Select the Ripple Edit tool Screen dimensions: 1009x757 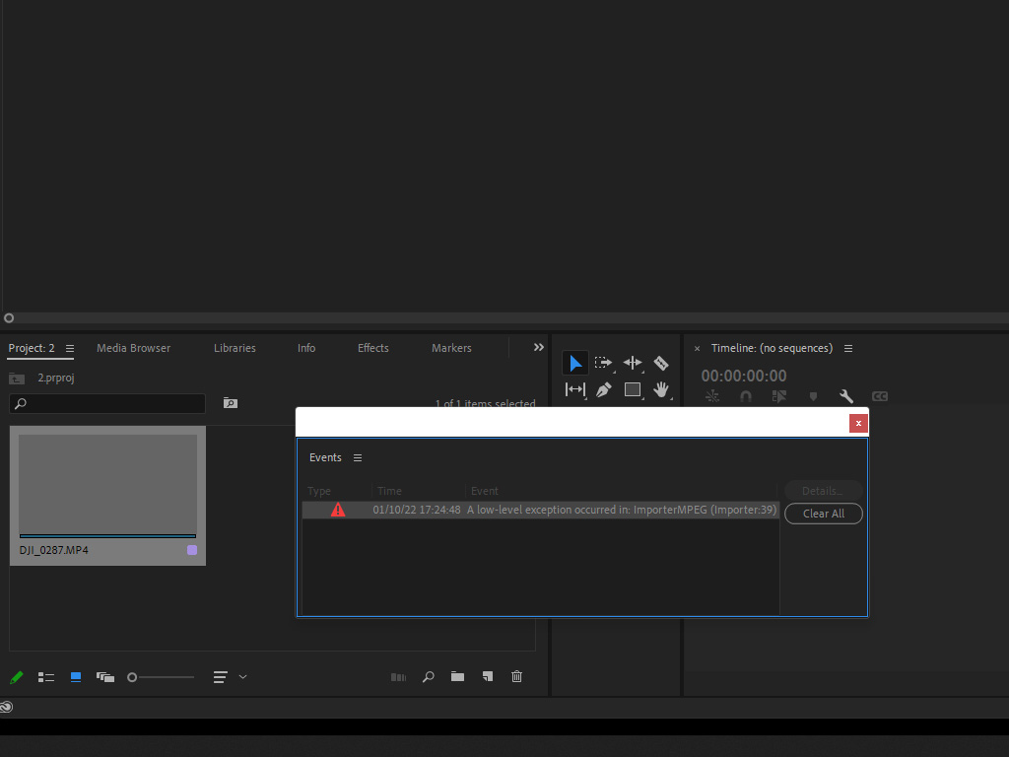coord(633,363)
